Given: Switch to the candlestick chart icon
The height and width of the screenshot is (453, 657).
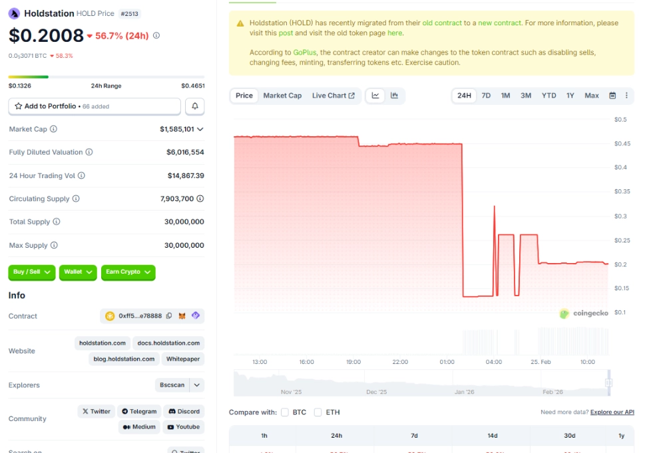Looking at the screenshot, I should click(x=393, y=96).
